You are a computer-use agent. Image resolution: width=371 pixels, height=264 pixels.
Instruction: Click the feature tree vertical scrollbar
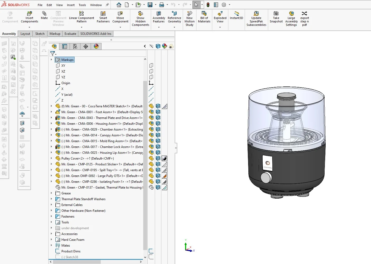coord(145,165)
